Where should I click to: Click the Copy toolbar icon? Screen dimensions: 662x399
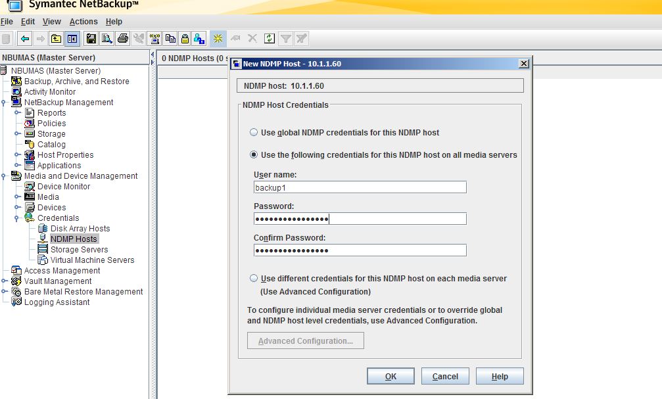pos(171,38)
